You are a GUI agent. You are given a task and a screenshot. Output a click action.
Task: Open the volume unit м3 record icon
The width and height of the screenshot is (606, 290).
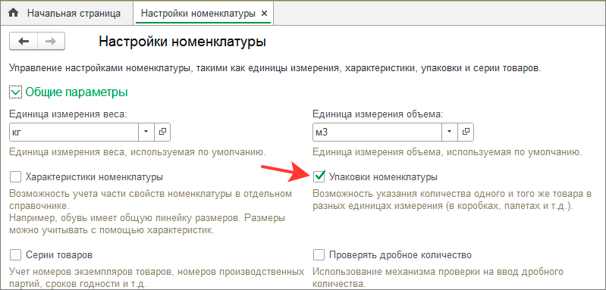click(466, 132)
